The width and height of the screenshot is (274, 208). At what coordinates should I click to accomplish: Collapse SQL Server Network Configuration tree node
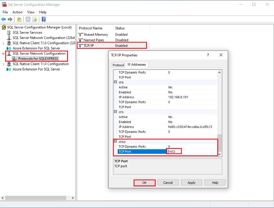[3, 54]
